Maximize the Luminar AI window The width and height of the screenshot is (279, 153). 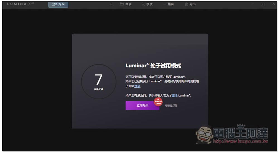coord(263,4)
